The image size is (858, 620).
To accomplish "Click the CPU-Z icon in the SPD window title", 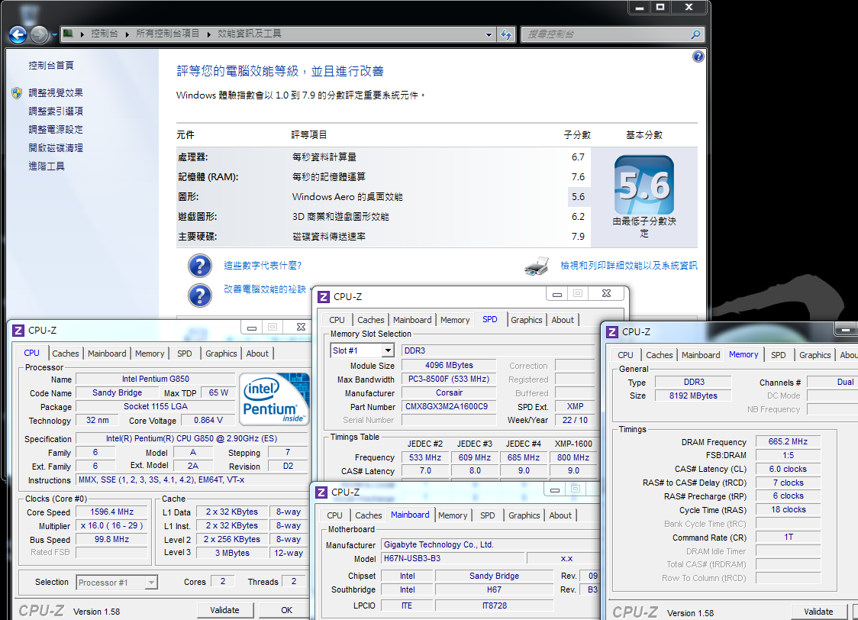I will 324,296.
